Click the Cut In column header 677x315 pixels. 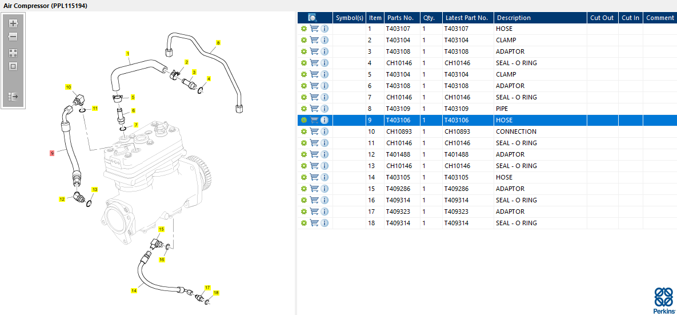tap(630, 18)
